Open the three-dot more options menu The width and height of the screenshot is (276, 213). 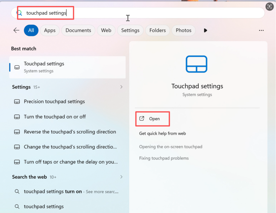pos(261,30)
